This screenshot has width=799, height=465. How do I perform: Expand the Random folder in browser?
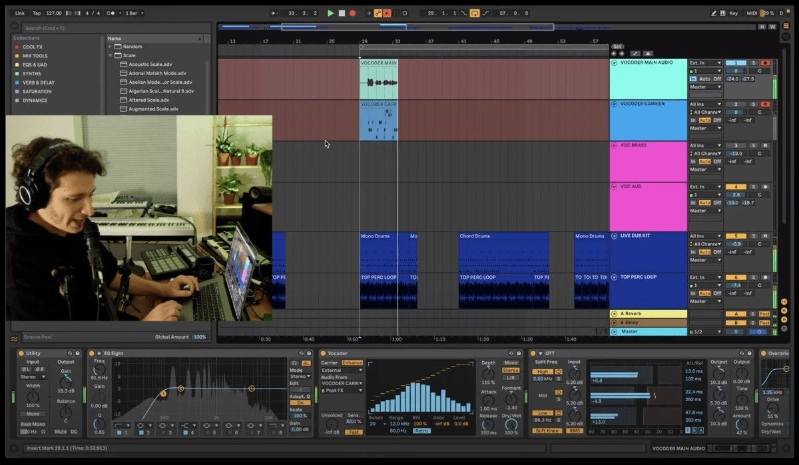[x=111, y=47]
